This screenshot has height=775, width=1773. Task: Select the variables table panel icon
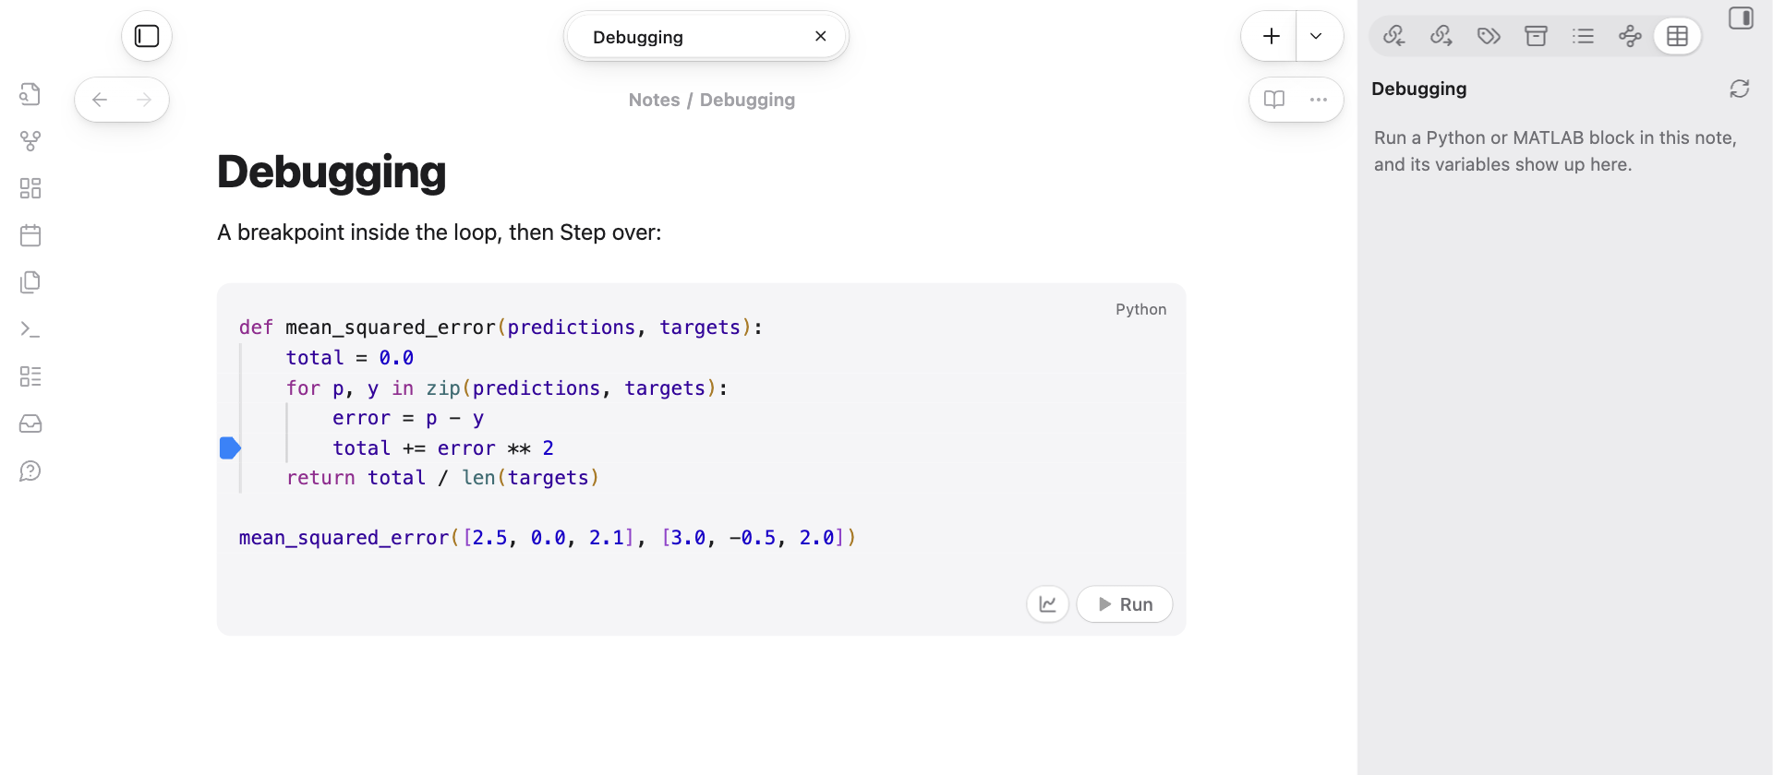click(x=1677, y=36)
